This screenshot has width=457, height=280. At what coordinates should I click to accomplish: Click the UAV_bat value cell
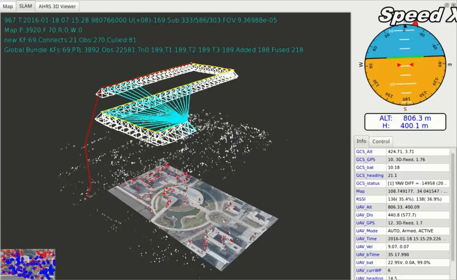coord(418,262)
